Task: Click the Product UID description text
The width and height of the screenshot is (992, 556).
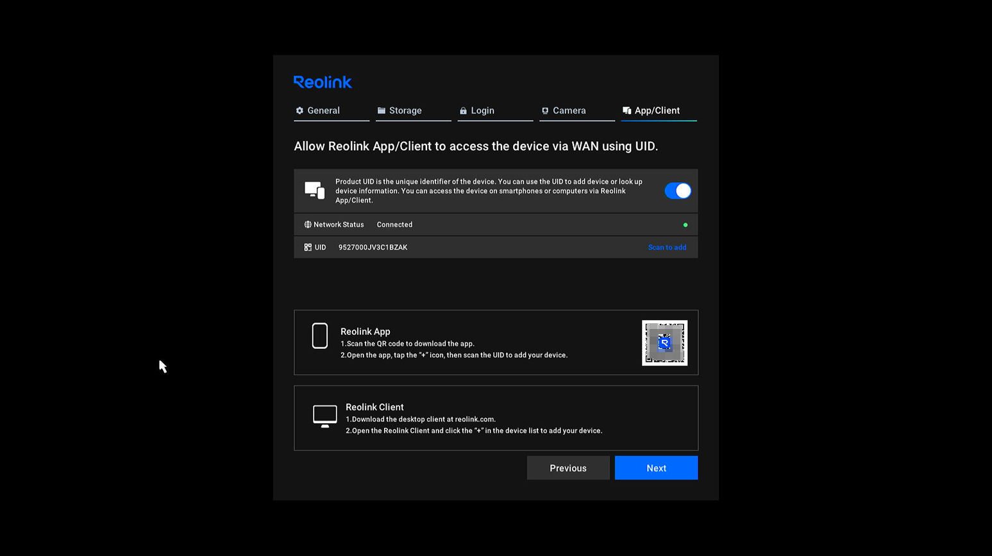Action: coord(489,191)
